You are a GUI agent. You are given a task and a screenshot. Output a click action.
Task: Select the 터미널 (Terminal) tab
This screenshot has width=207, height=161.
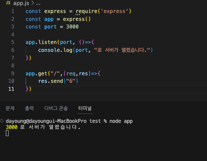85,108
